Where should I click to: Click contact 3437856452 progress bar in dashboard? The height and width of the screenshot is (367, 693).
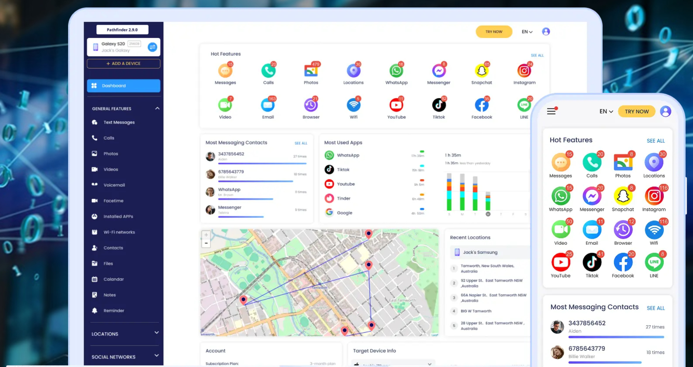(x=262, y=163)
